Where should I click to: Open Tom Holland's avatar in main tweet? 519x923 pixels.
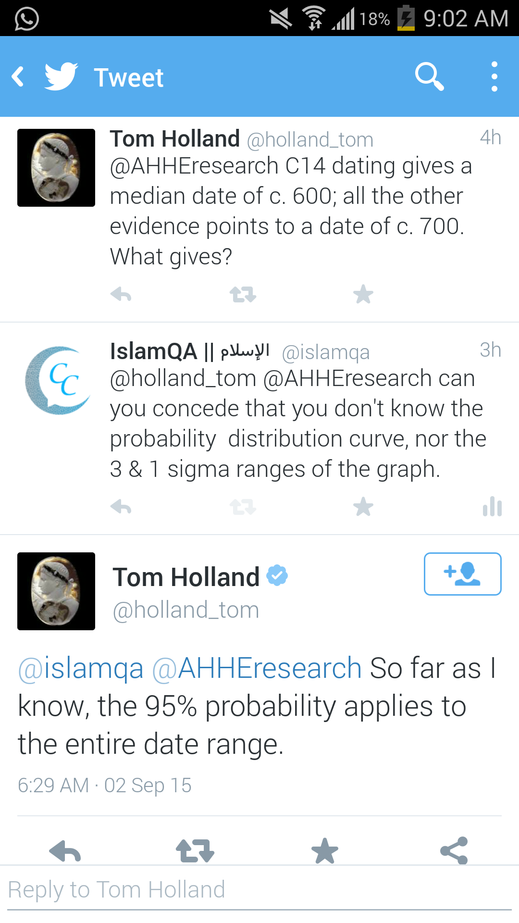(56, 591)
